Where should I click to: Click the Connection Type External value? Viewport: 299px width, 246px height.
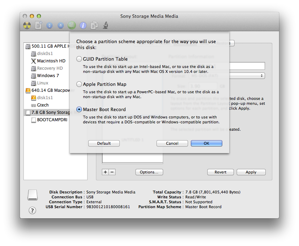[94, 202]
